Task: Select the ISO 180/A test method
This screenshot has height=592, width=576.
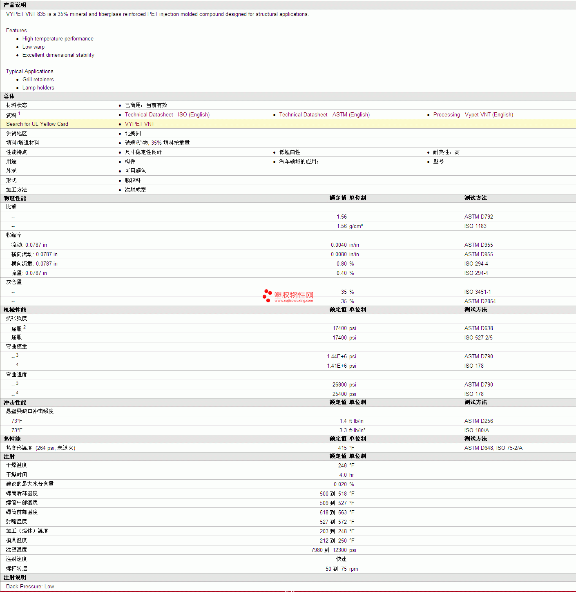Action: pyautogui.click(x=477, y=431)
